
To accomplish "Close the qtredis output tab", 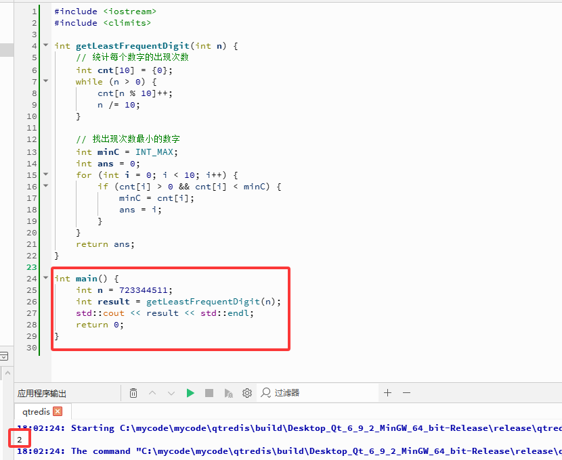I will [x=58, y=411].
